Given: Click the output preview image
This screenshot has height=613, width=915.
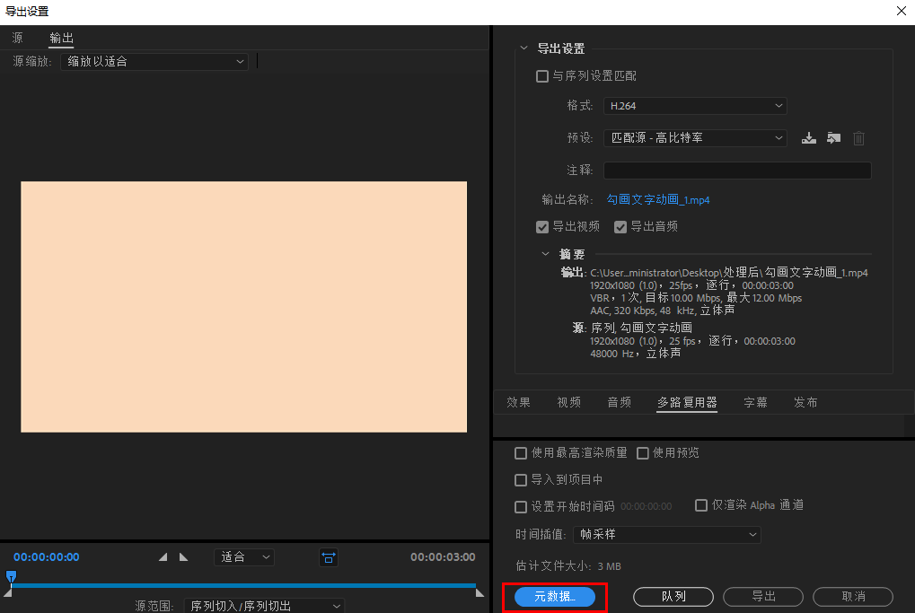Looking at the screenshot, I should (244, 307).
